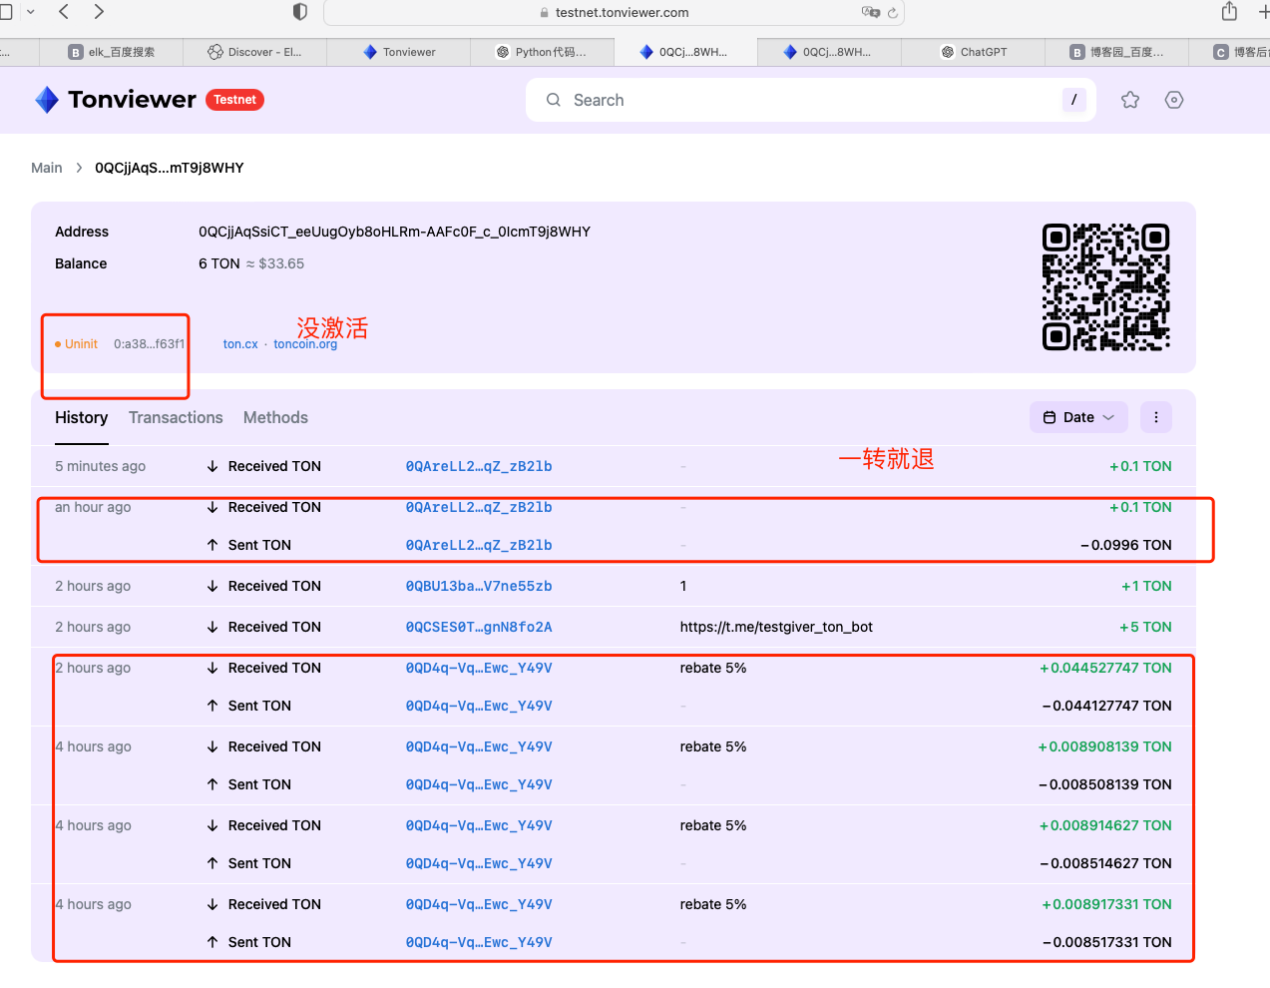
Task: Click sender 0QBU13ba...V7ne55zb address
Action: tap(479, 586)
